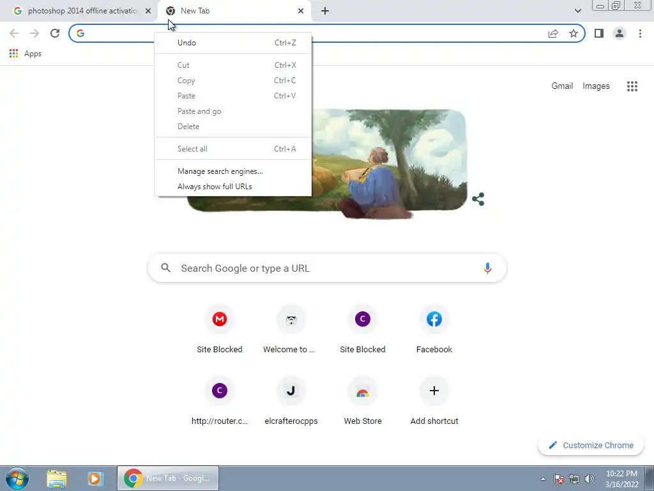Viewport: 654px width, 491px height.
Task: Reload the current page
Action: tap(55, 33)
